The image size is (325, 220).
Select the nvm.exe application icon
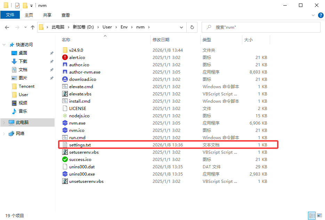65,123
